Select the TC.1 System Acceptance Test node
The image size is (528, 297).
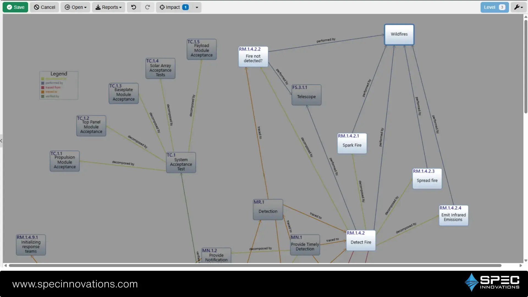click(181, 162)
